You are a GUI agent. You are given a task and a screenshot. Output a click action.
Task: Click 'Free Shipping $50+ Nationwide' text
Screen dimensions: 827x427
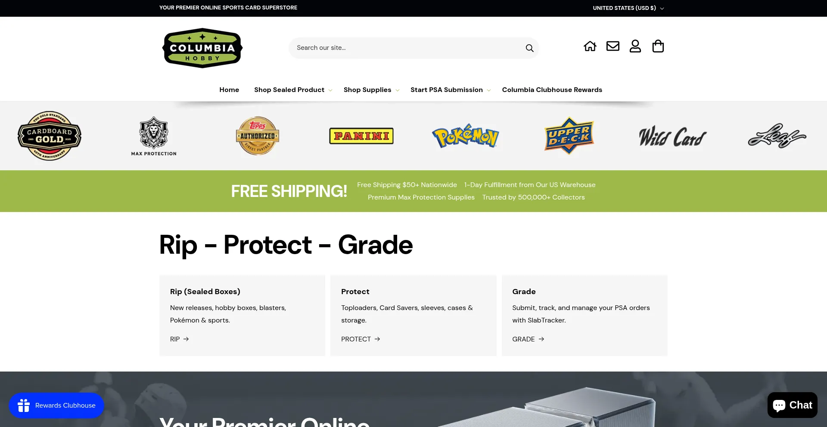407,185
